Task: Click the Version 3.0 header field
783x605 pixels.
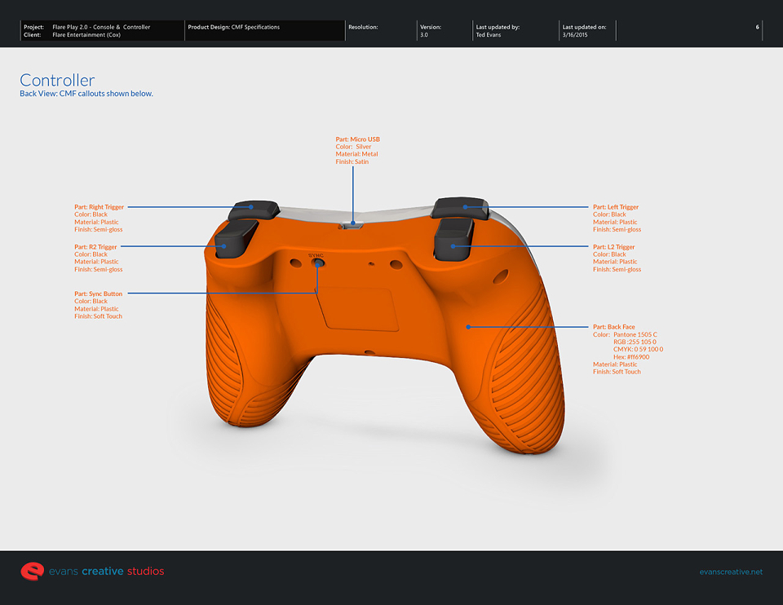Action: coord(431,31)
